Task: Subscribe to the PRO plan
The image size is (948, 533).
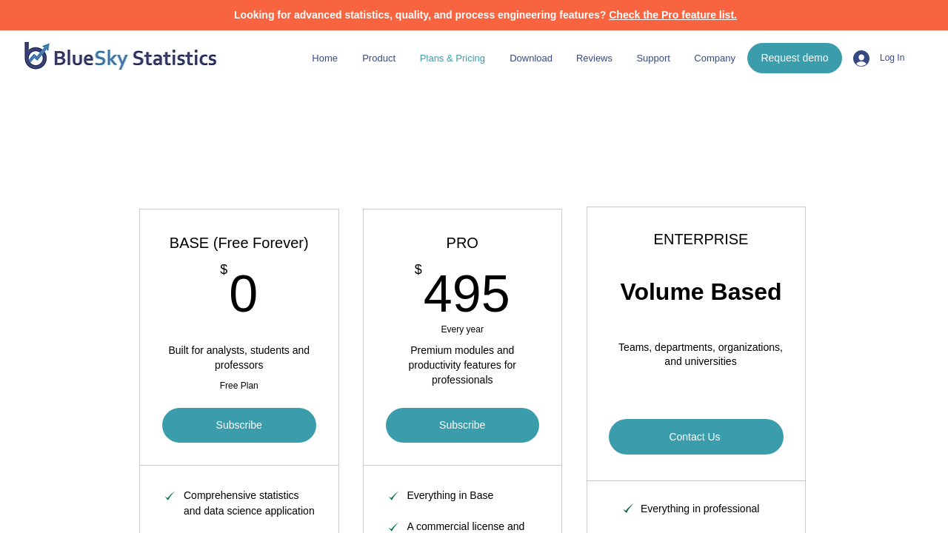Action: (x=462, y=425)
